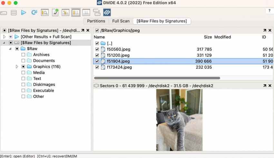
Task: Check the Media folder checkbox
Action: tap(23, 73)
